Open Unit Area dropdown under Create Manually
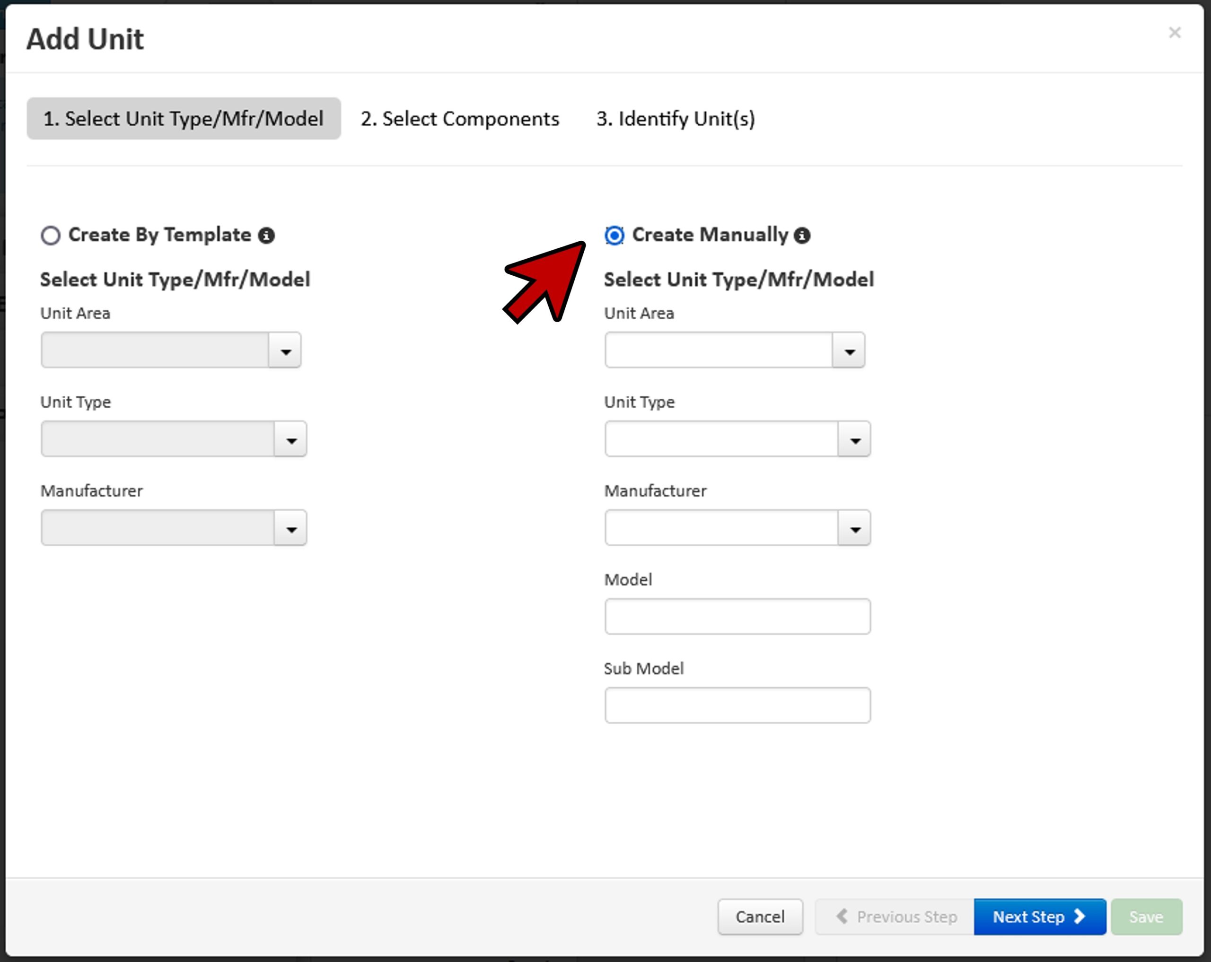Image resolution: width=1211 pixels, height=962 pixels. point(849,350)
